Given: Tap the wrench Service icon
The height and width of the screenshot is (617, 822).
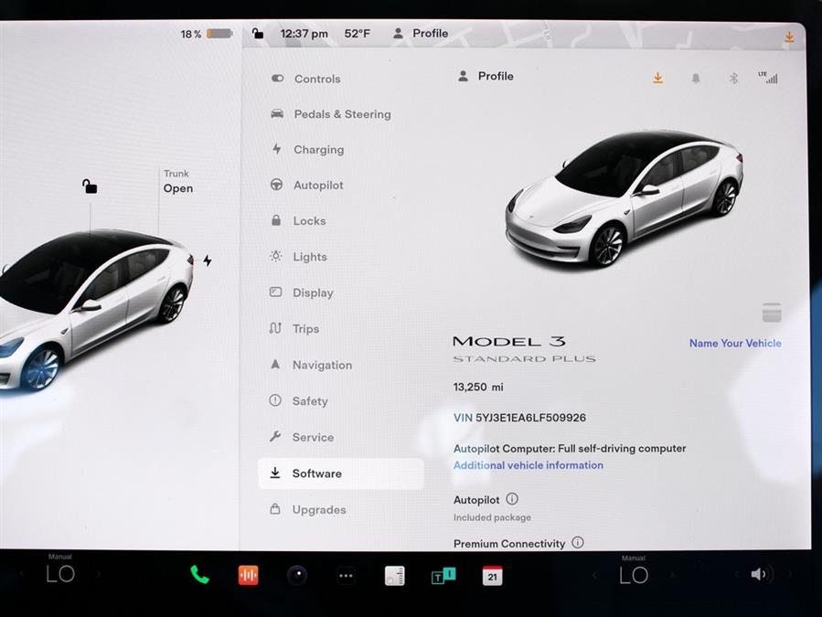Looking at the screenshot, I should tap(275, 436).
